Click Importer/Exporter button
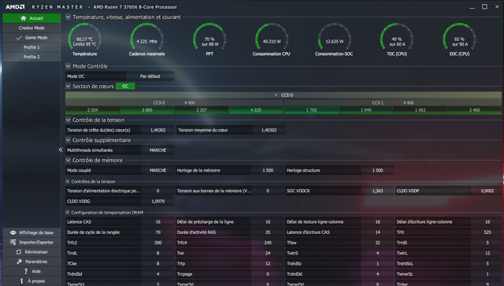Viewport: 504px width, 286px height. [31, 242]
